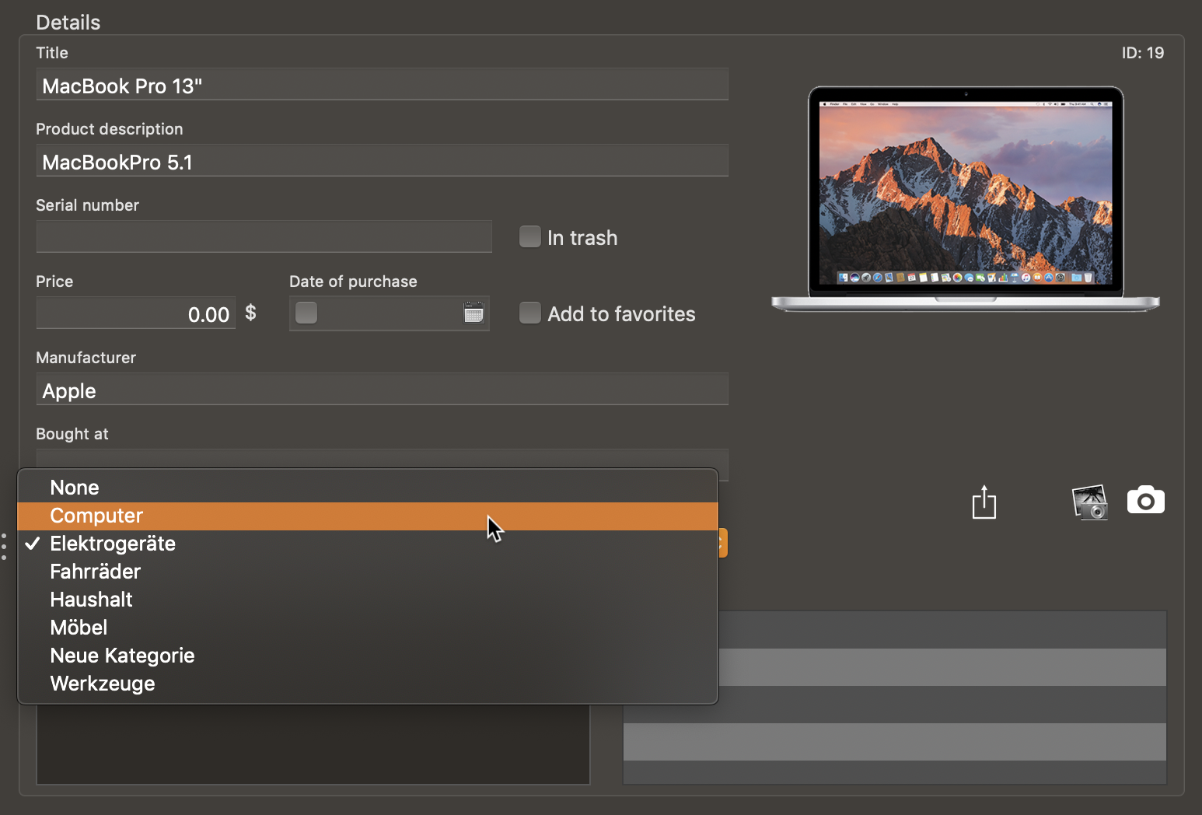Select None in the category menu
Screen dimensions: 1202x815
coord(368,488)
